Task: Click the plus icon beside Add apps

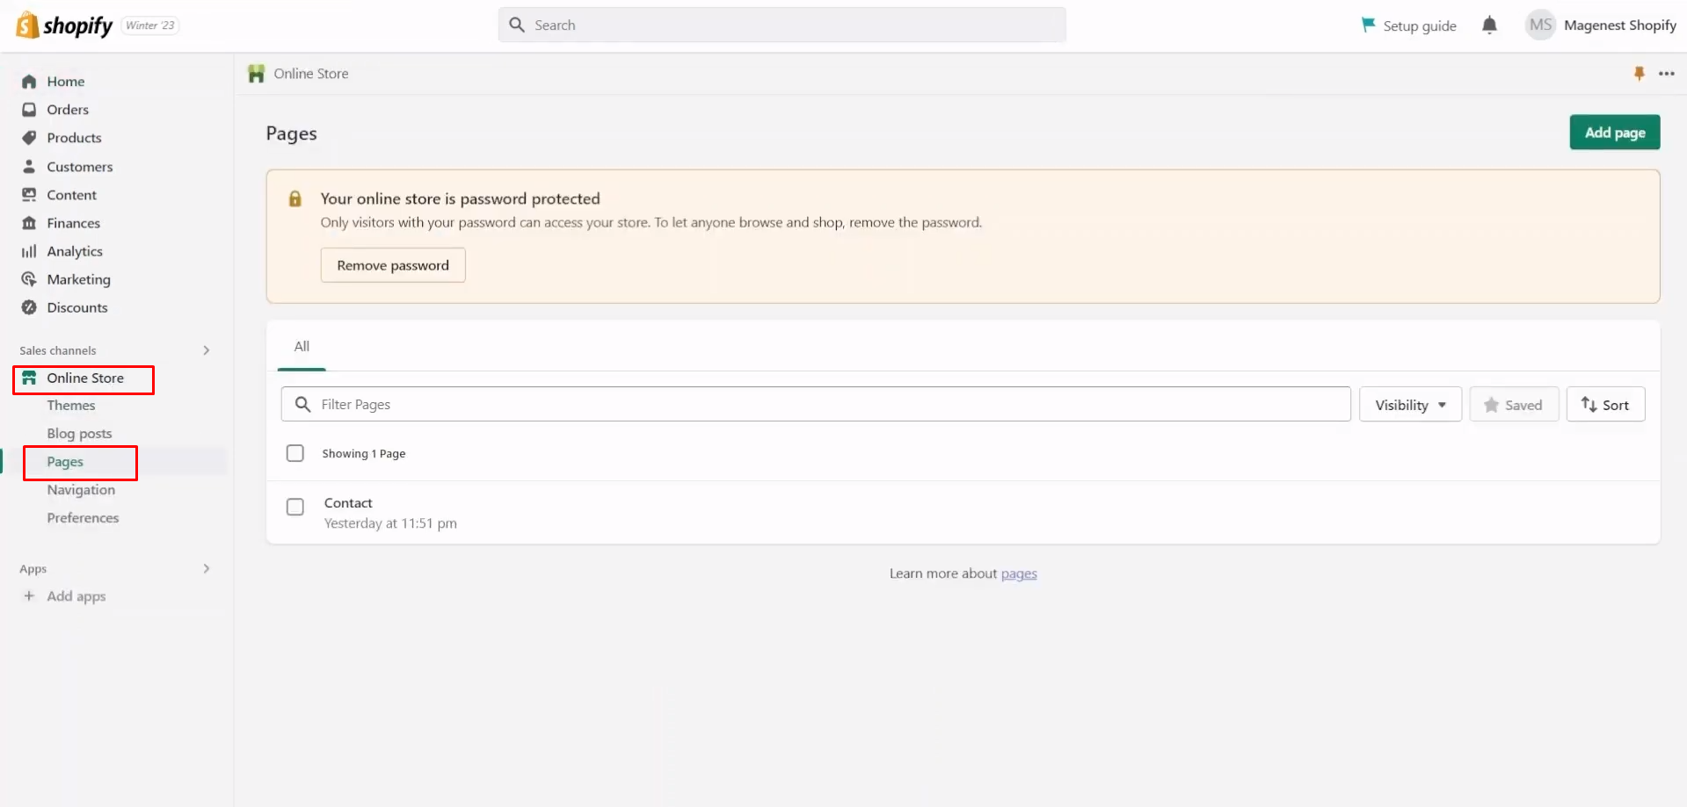Action: point(29,596)
